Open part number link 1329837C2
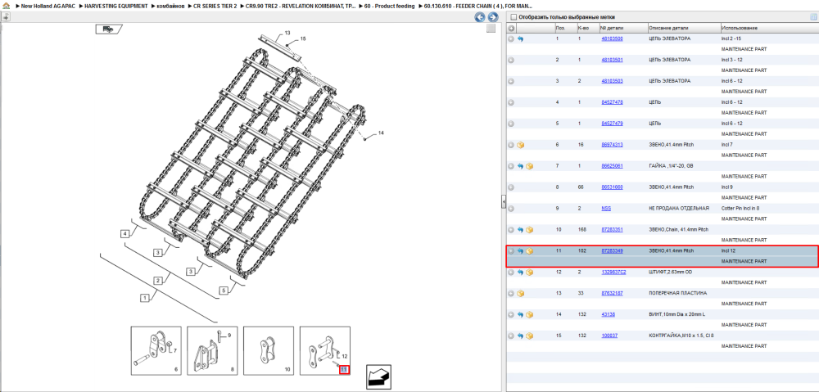 tap(613, 273)
